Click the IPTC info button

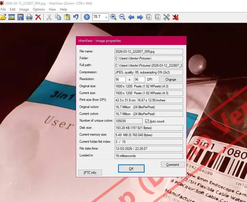(90, 173)
